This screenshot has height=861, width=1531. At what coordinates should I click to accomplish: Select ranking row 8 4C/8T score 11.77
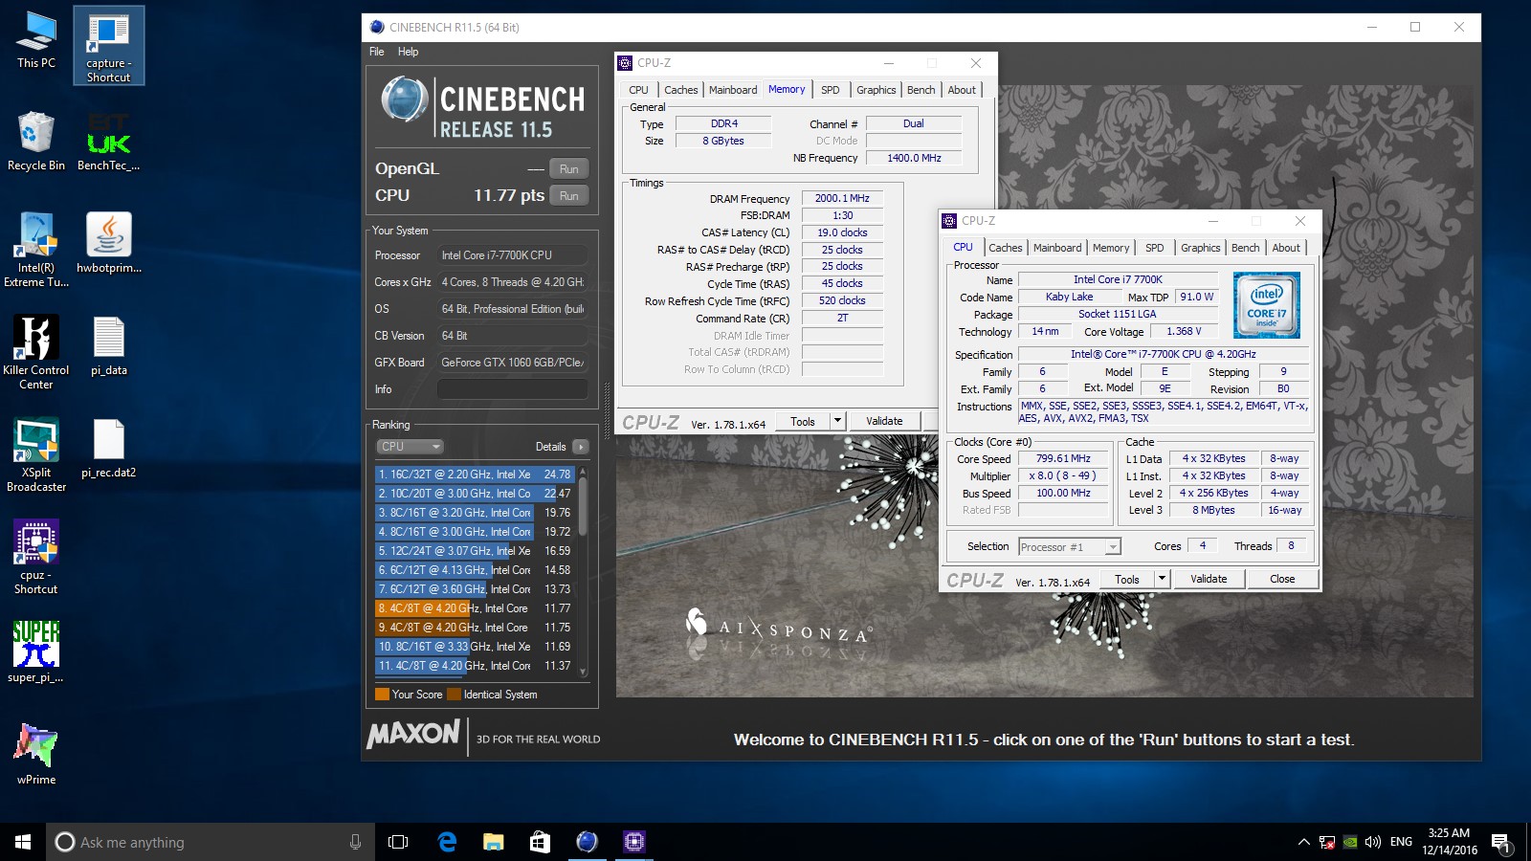pos(476,608)
